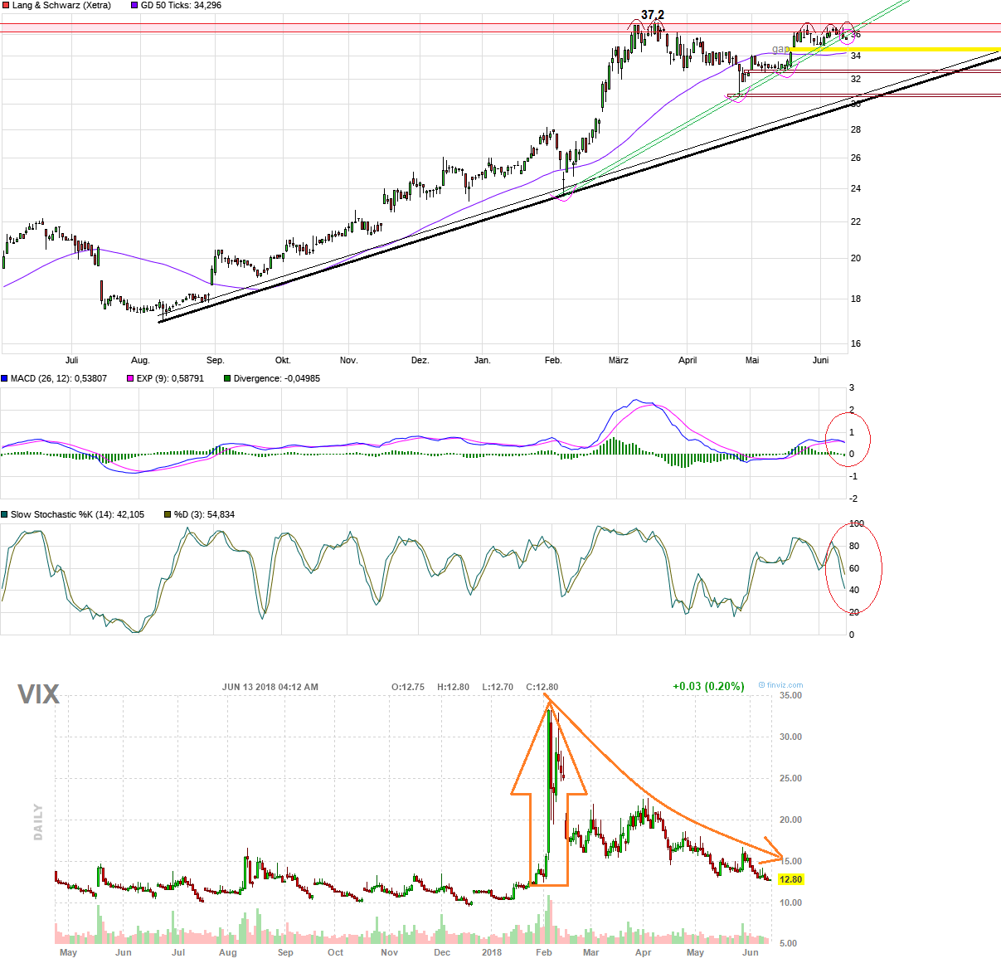
Task: Click the 'gap' annotation on the chart
Action: (780, 49)
